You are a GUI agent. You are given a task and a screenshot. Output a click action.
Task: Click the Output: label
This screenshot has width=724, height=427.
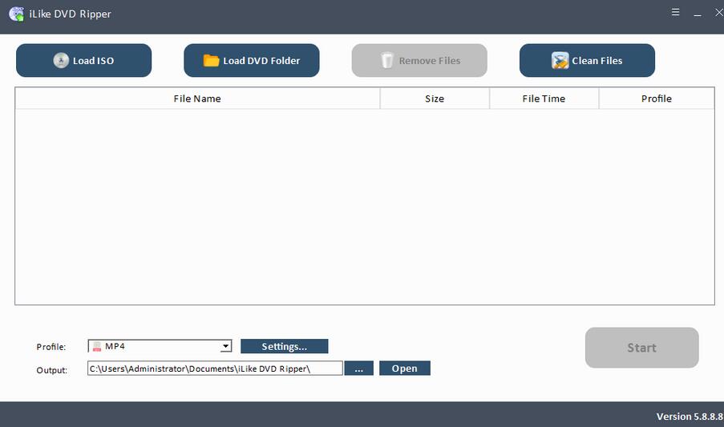[51, 370]
